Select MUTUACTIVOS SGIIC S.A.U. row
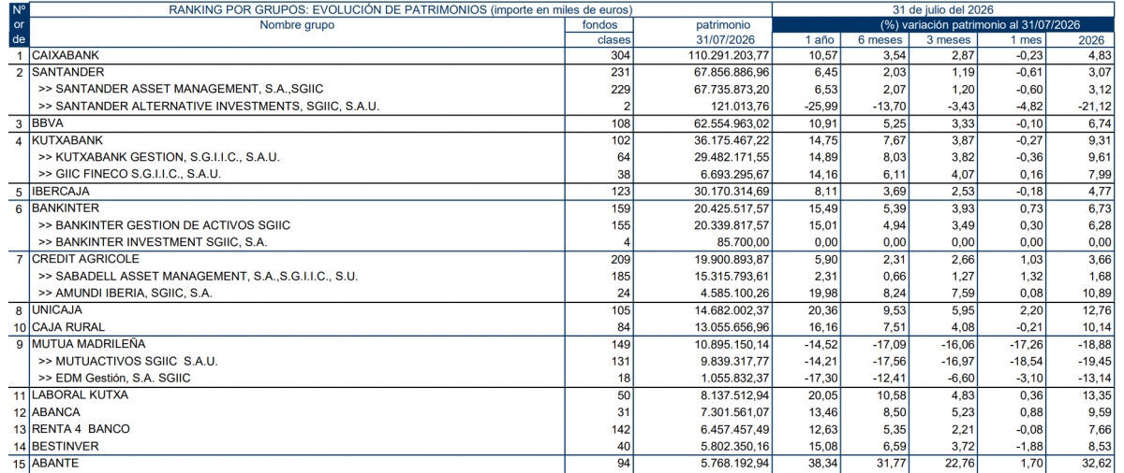 click(128, 361)
